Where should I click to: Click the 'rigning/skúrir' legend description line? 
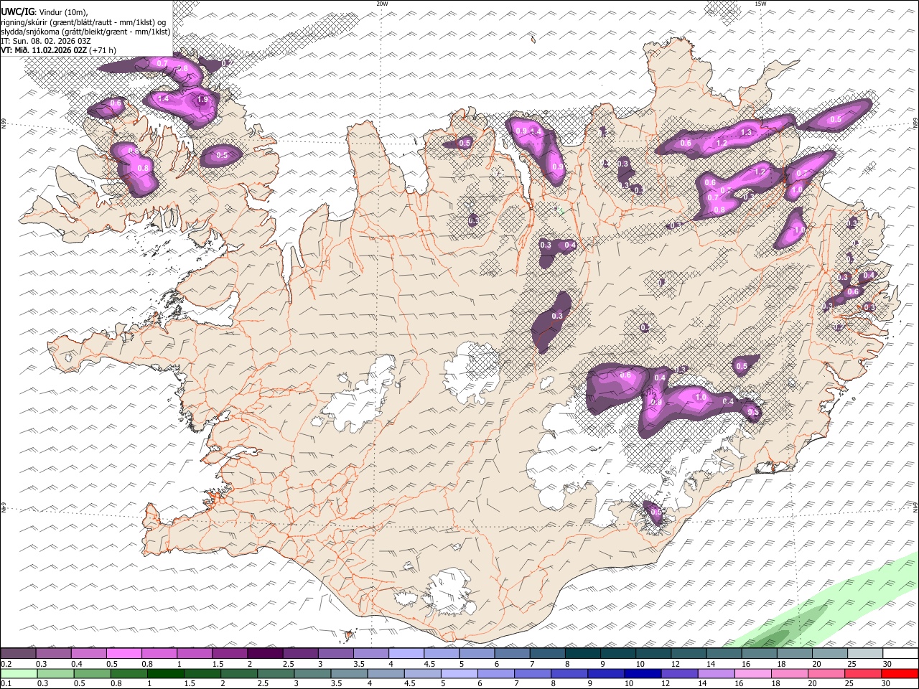click(83, 22)
